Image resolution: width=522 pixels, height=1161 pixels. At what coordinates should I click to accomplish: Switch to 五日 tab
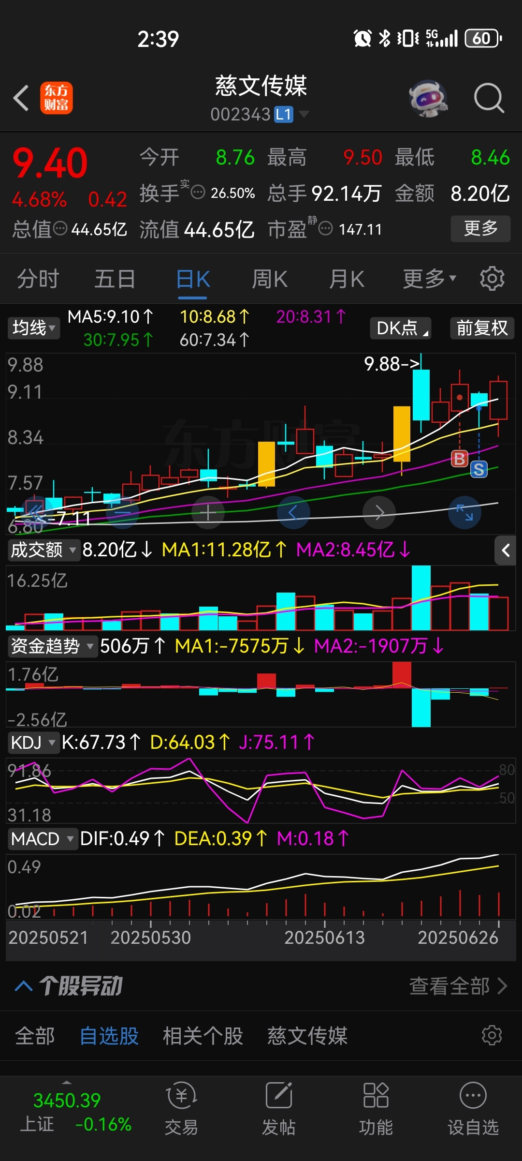click(x=115, y=279)
